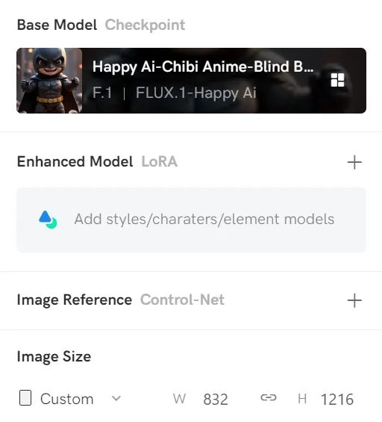Click the FLUX.1-Happy Ai subtitle text

[196, 93]
